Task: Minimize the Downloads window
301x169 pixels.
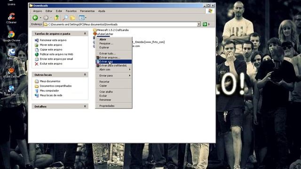Action: coord(205,6)
